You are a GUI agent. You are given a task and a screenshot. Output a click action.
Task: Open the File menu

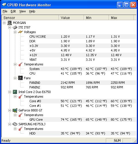click(x=5, y=11)
